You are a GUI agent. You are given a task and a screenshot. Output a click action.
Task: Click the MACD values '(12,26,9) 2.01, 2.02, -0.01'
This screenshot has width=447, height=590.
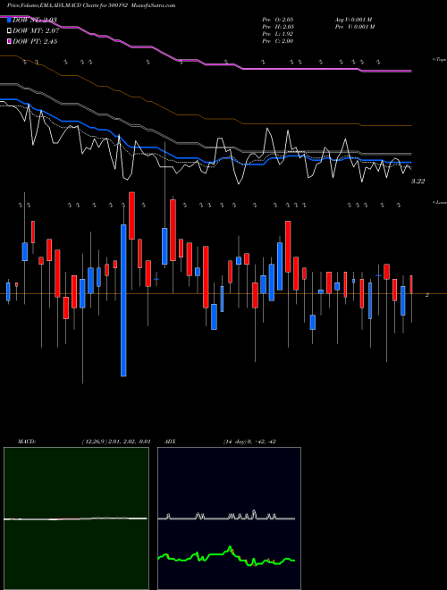[116, 442]
